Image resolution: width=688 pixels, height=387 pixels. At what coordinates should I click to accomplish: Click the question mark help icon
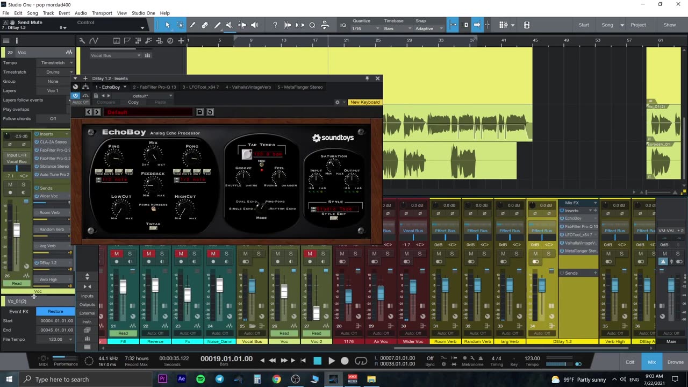[x=275, y=25]
